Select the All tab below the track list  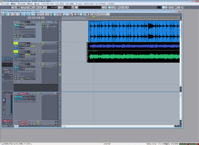click(16, 126)
